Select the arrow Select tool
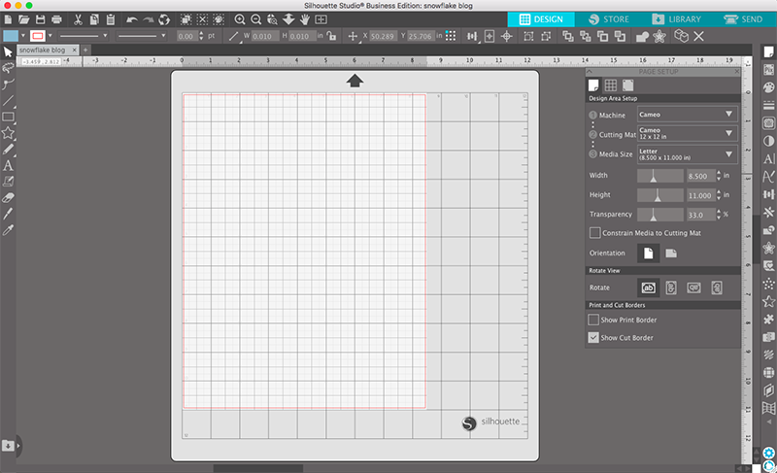This screenshot has width=777, height=473. [8, 52]
